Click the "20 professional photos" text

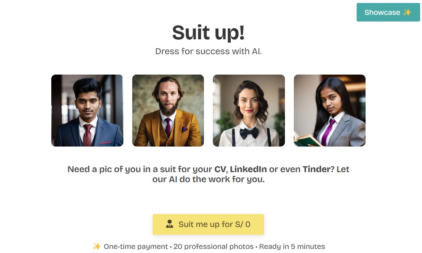pyautogui.click(x=213, y=246)
